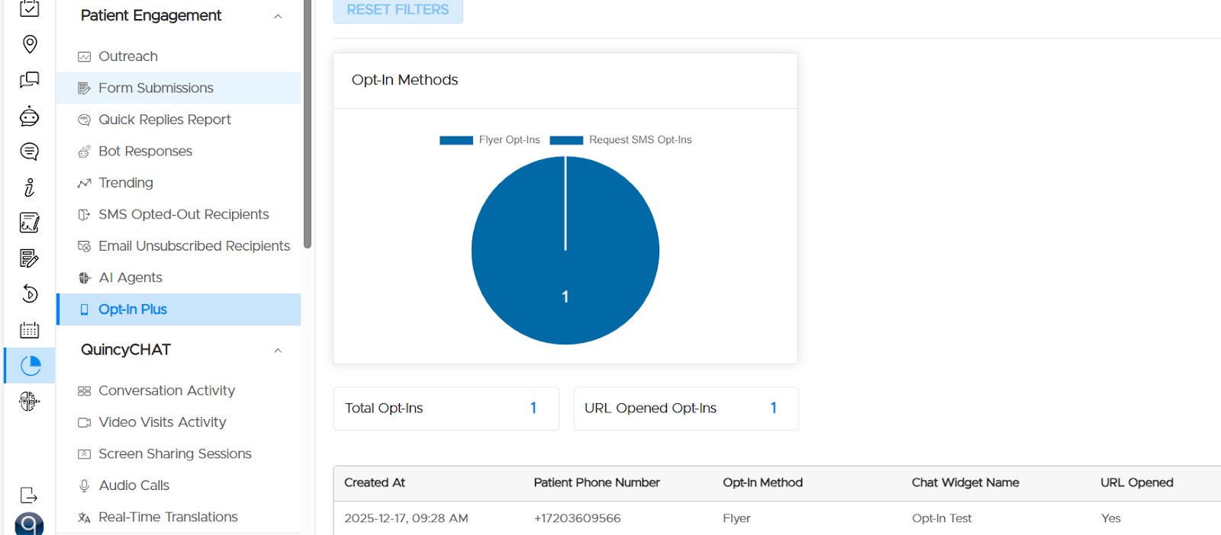Image resolution: width=1221 pixels, height=535 pixels.
Task: Open the checklist tasks icon in rail
Action: click(x=29, y=8)
